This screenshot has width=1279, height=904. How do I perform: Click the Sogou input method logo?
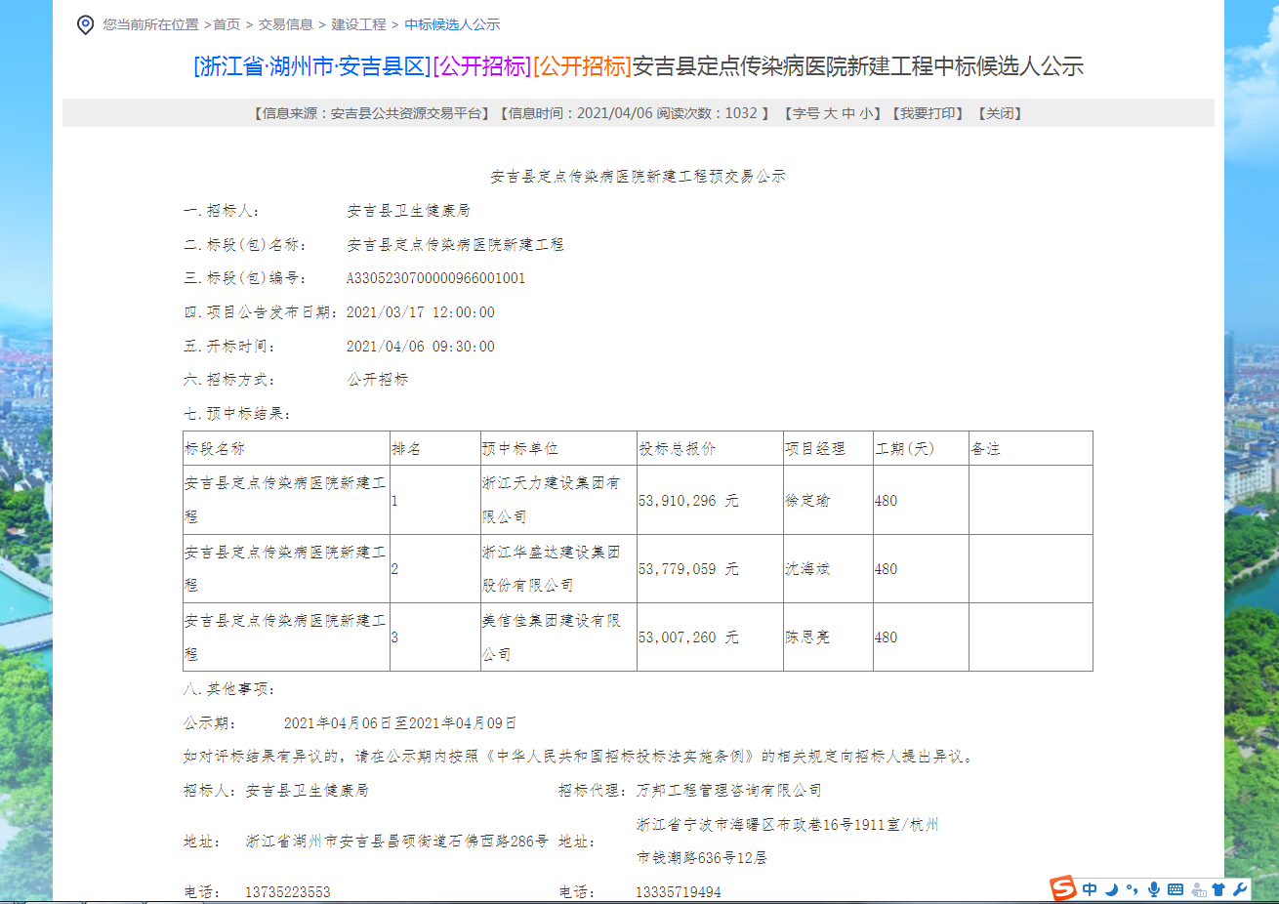point(1062,888)
